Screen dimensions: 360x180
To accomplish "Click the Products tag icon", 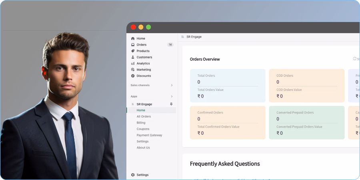I will pyautogui.click(x=133, y=51).
